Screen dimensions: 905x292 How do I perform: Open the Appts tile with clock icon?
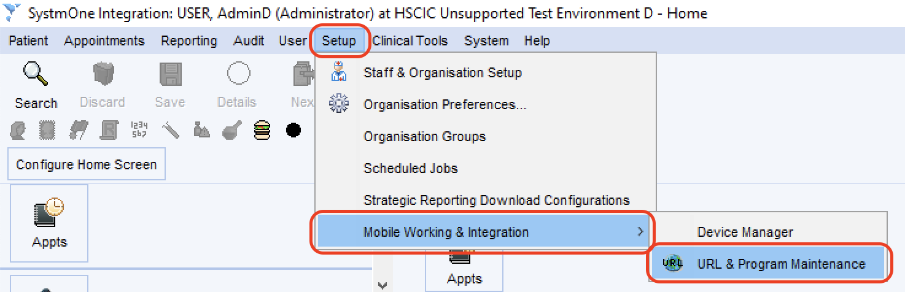click(49, 223)
